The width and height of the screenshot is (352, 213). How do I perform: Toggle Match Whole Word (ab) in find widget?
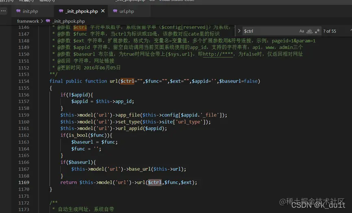point(310,31)
